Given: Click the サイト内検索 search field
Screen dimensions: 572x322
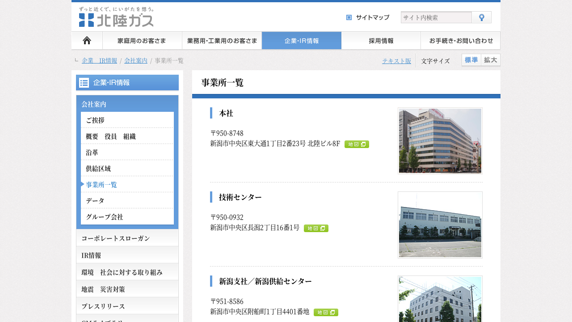Looking at the screenshot, I should (x=436, y=17).
